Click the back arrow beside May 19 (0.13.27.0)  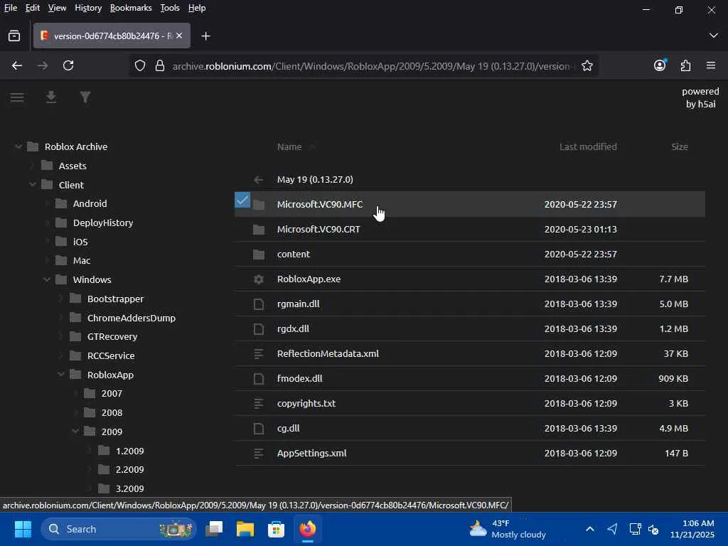(x=259, y=180)
